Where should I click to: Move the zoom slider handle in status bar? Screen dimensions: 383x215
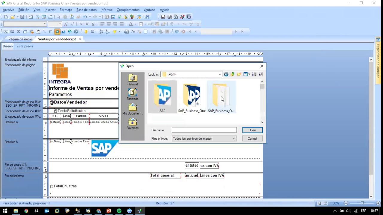pyautogui.click(x=362, y=203)
